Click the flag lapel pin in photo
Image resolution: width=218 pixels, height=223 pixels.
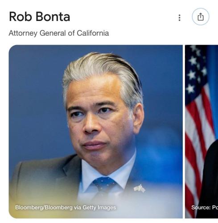tap(140, 189)
